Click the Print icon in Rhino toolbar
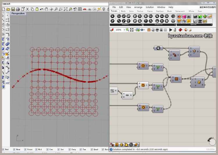The image size is (218, 155). pyautogui.click(x=18, y=9)
